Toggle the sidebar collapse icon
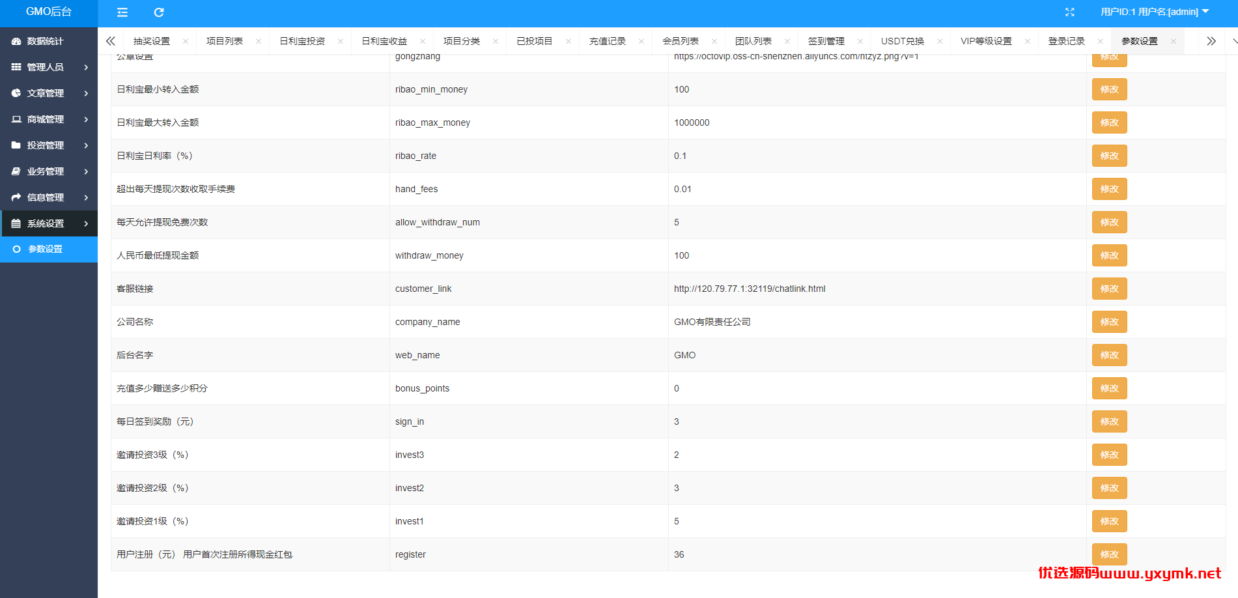The image size is (1238, 598). click(x=122, y=12)
